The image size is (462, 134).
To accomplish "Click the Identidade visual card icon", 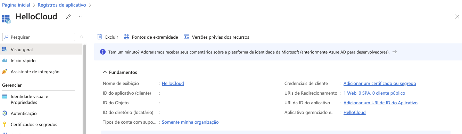I will click(5, 96).
